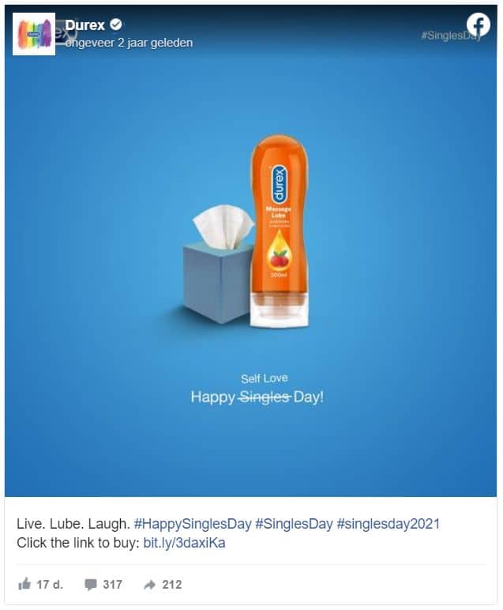Click the 'ongeveer 2 jaar geleden' timestamp
Image resolution: width=503 pixels, height=610 pixels.
(x=129, y=43)
